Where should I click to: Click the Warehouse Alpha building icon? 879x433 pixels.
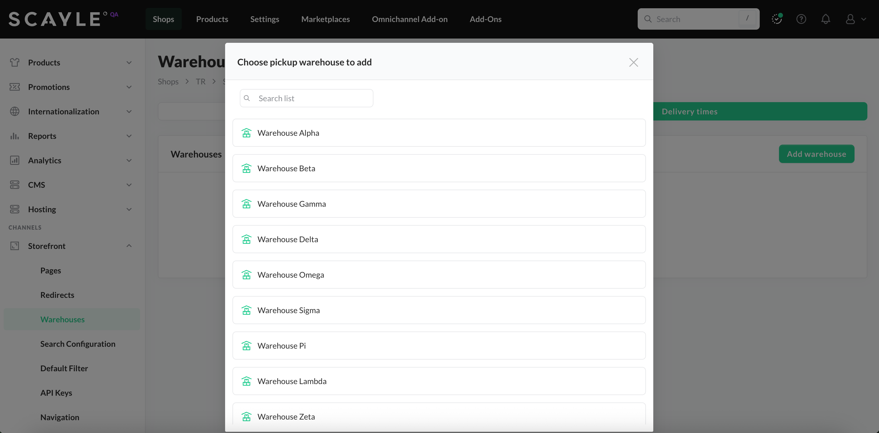247,133
